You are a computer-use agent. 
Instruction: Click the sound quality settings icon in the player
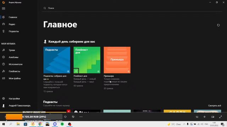205,117
